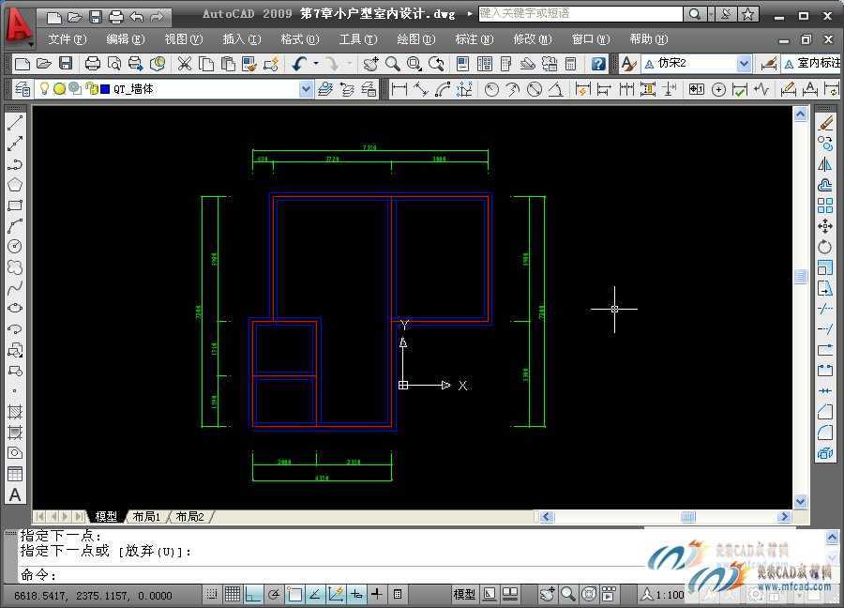Select the Arc draw tool

pyautogui.click(x=15, y=225)
